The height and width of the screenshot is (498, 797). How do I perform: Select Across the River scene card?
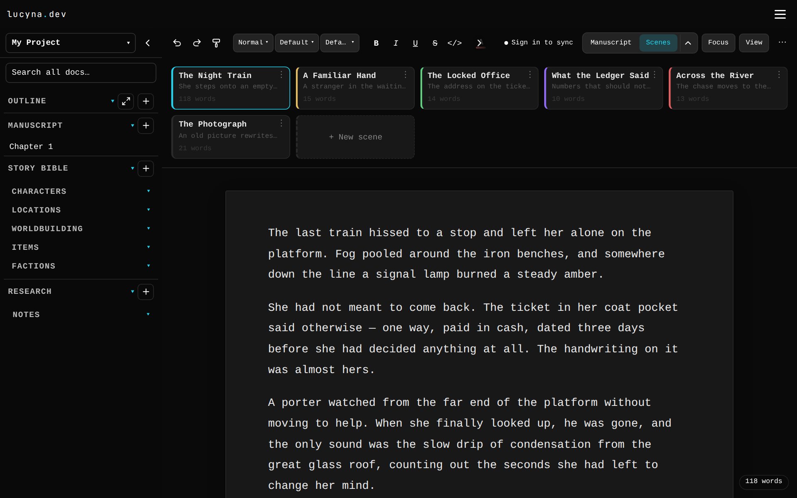728,88
